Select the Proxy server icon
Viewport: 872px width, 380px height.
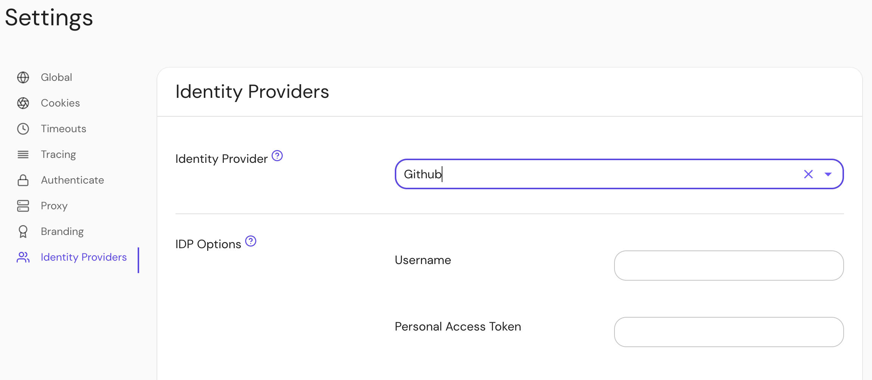tap(23, 205)
